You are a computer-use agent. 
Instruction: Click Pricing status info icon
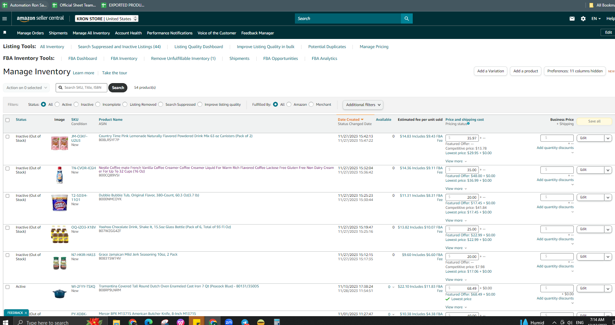pyautogui.click(x=468, y=123)
